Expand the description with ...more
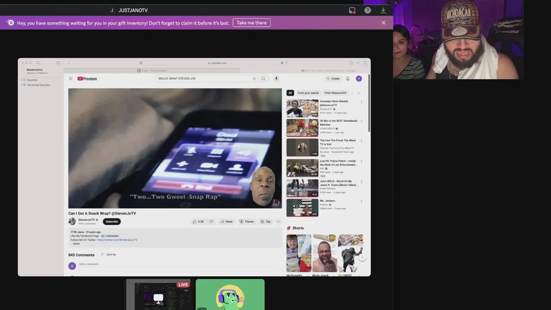This screenshot has width=551, height=310. click(75, 244)
